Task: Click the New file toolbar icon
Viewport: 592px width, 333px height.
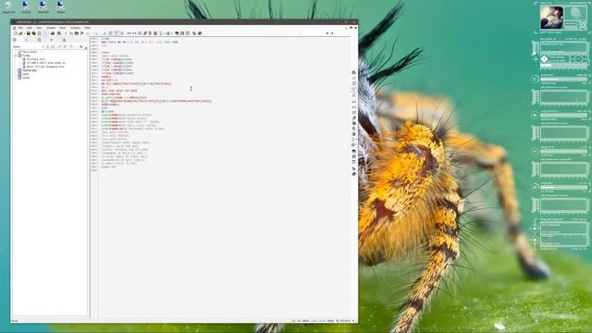Action: pyautogui.click(x=16, y=33)
